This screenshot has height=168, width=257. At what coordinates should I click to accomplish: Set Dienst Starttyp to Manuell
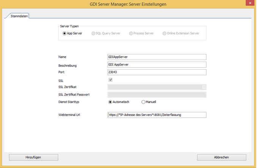coord(143,102)
